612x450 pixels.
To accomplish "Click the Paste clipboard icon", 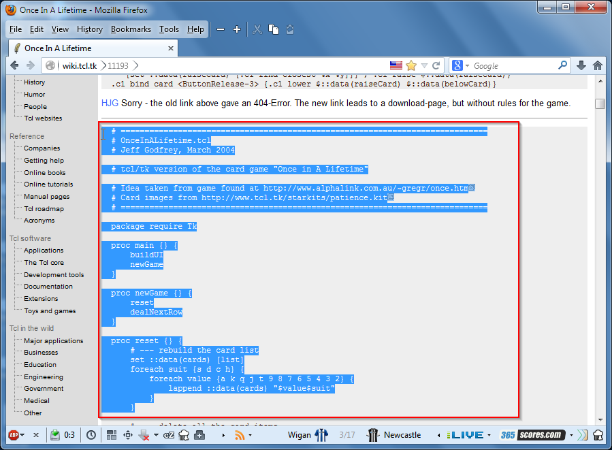I will pyautogui.click(x=290, y=30).
